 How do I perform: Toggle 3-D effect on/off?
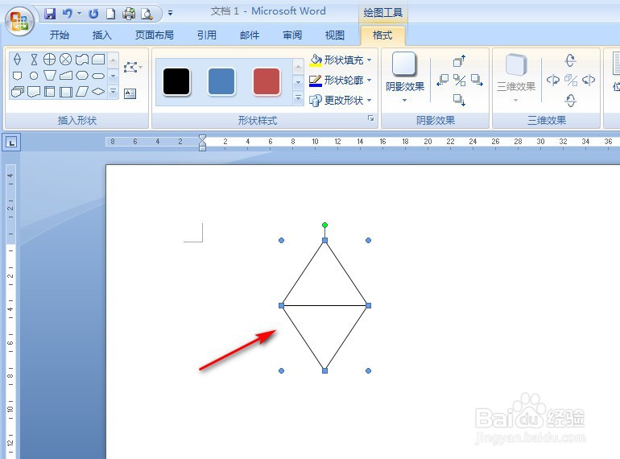point(571,81)
